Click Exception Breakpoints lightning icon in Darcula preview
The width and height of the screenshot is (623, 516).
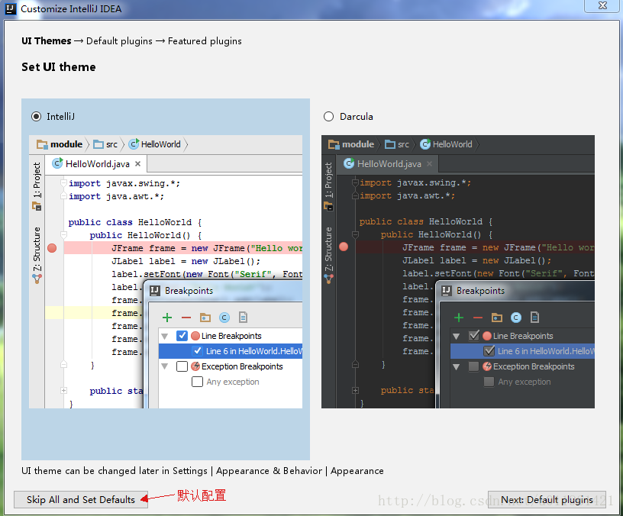pos(487,366)
